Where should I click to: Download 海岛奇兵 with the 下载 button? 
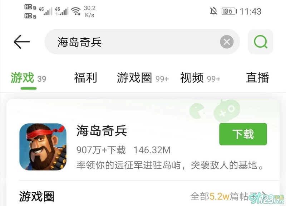[x=243, y=134]
